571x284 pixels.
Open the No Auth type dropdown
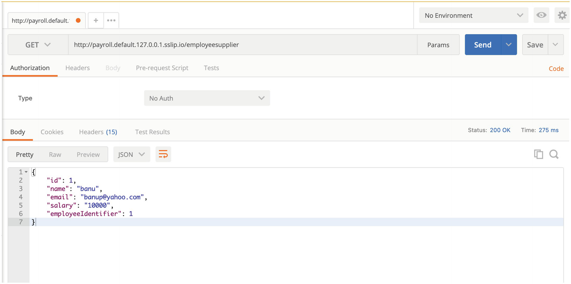point(207,98)
